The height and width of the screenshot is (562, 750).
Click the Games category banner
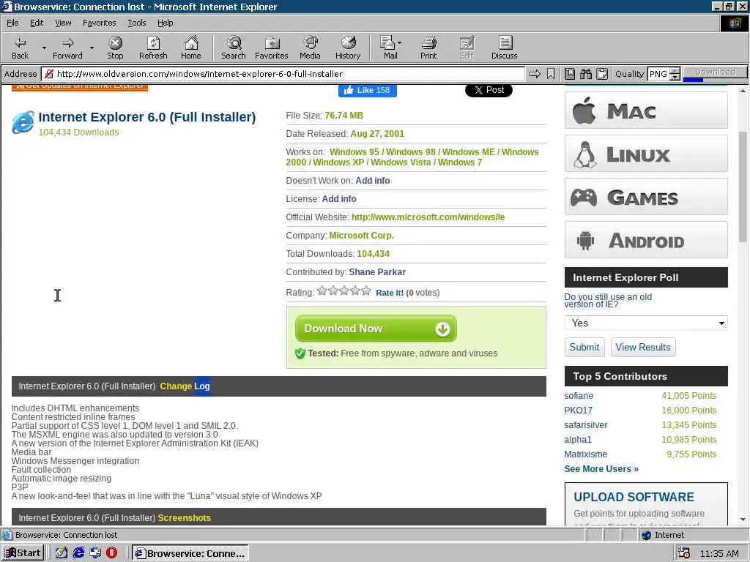tap(646, 197)
